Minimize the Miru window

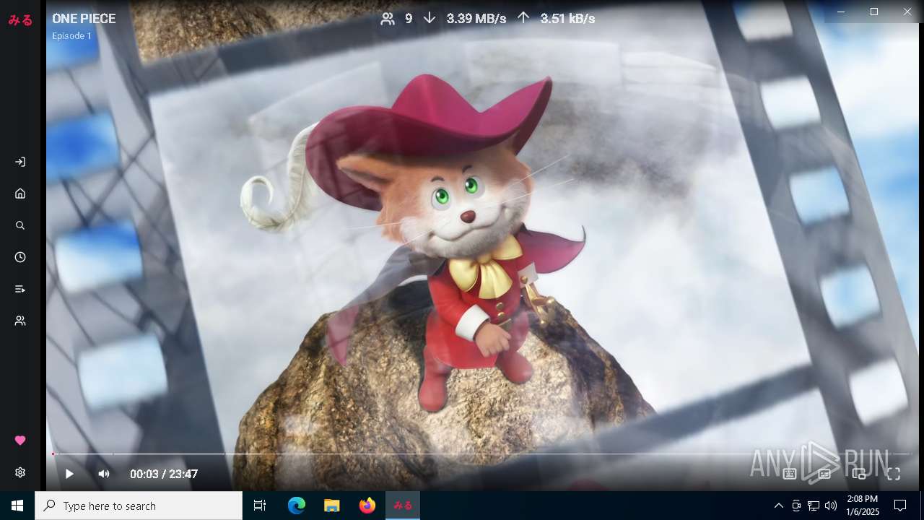(x=841, y=12)
